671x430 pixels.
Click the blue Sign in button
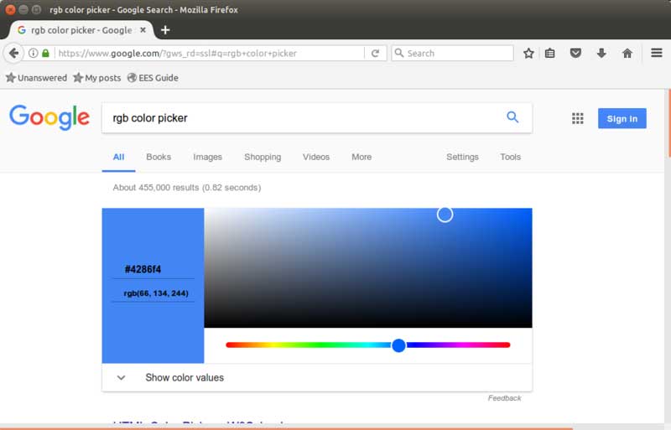622,118
